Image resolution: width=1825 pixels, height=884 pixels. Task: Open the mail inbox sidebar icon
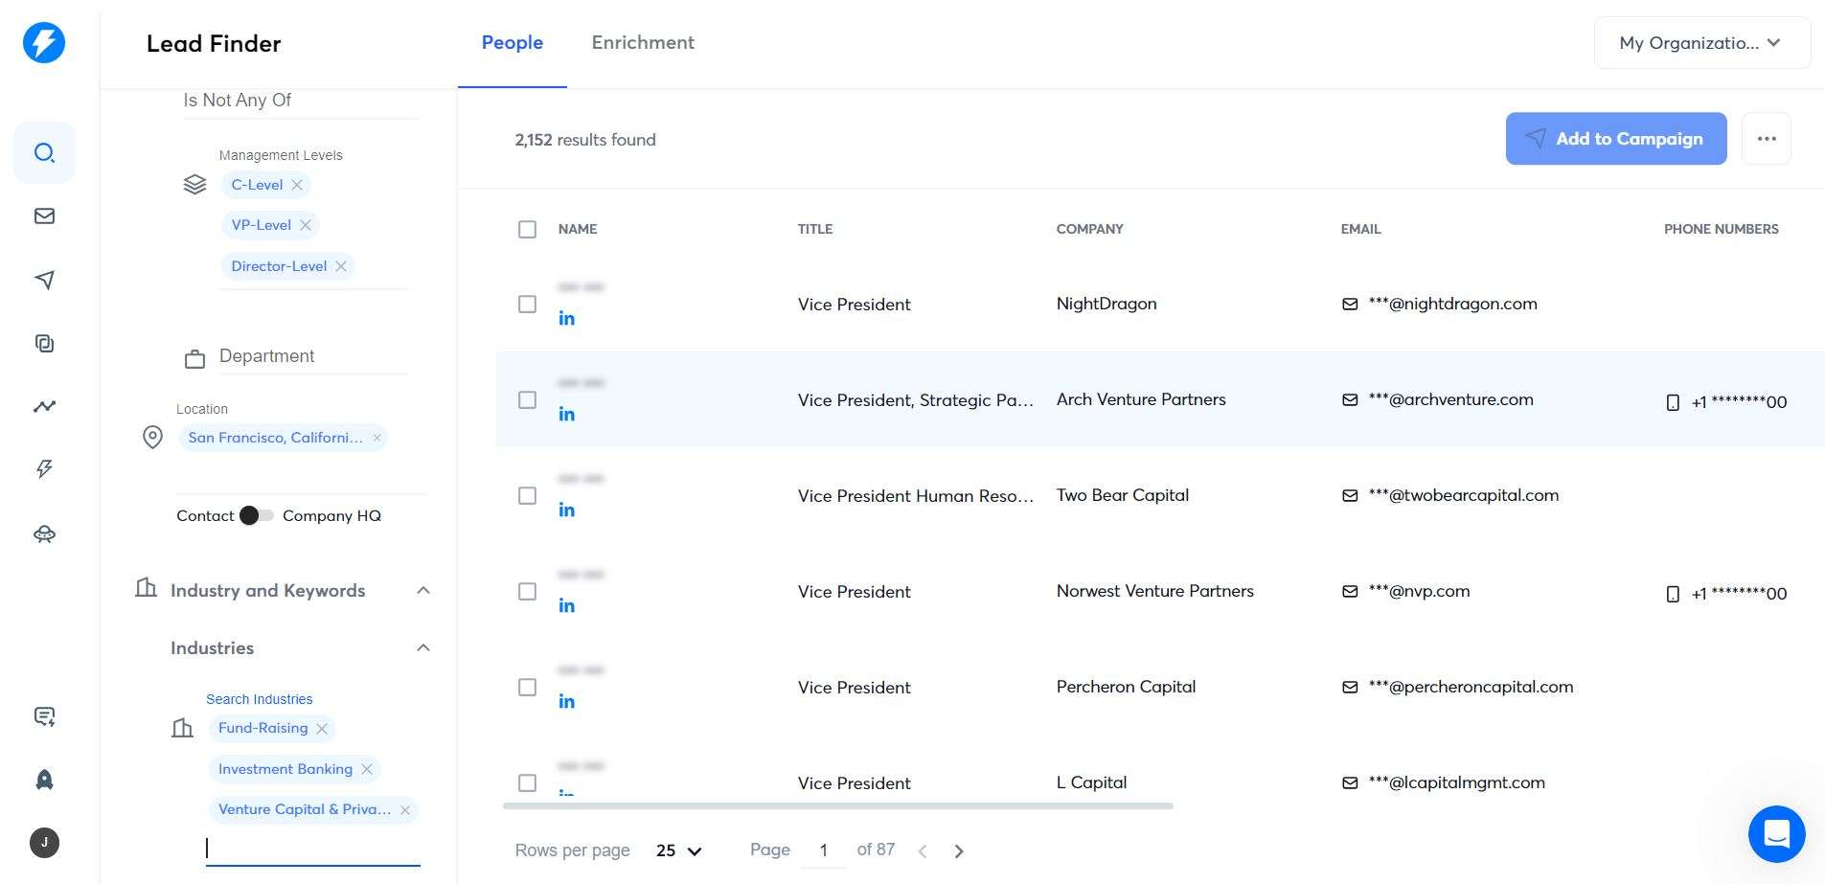(x=44, y=216)
